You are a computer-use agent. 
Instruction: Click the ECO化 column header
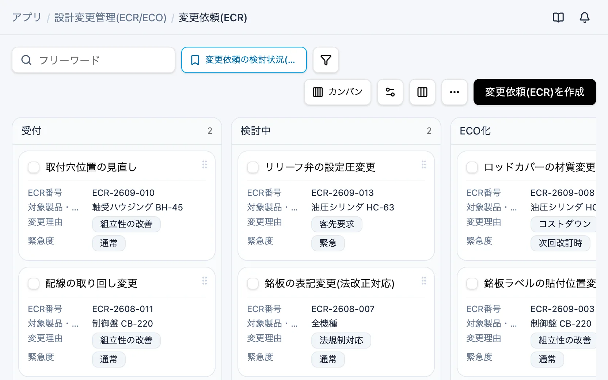click(x=524, y=131)
